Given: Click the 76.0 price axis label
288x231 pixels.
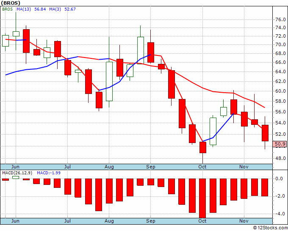Looking at the screenshot, I should 280,19.
